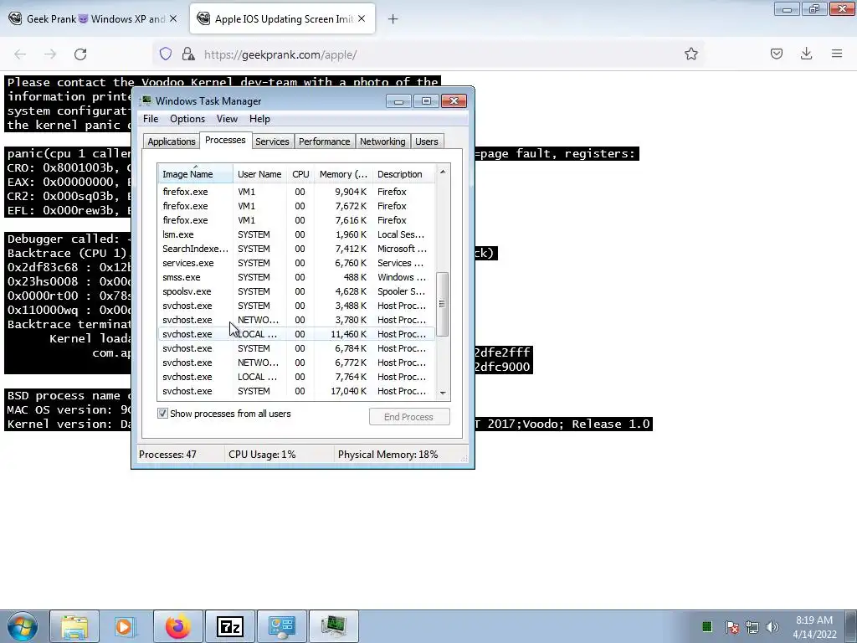Screen dimensions: 857x643
Task: Switch to the Networking tab
Action: click(382, 141)
